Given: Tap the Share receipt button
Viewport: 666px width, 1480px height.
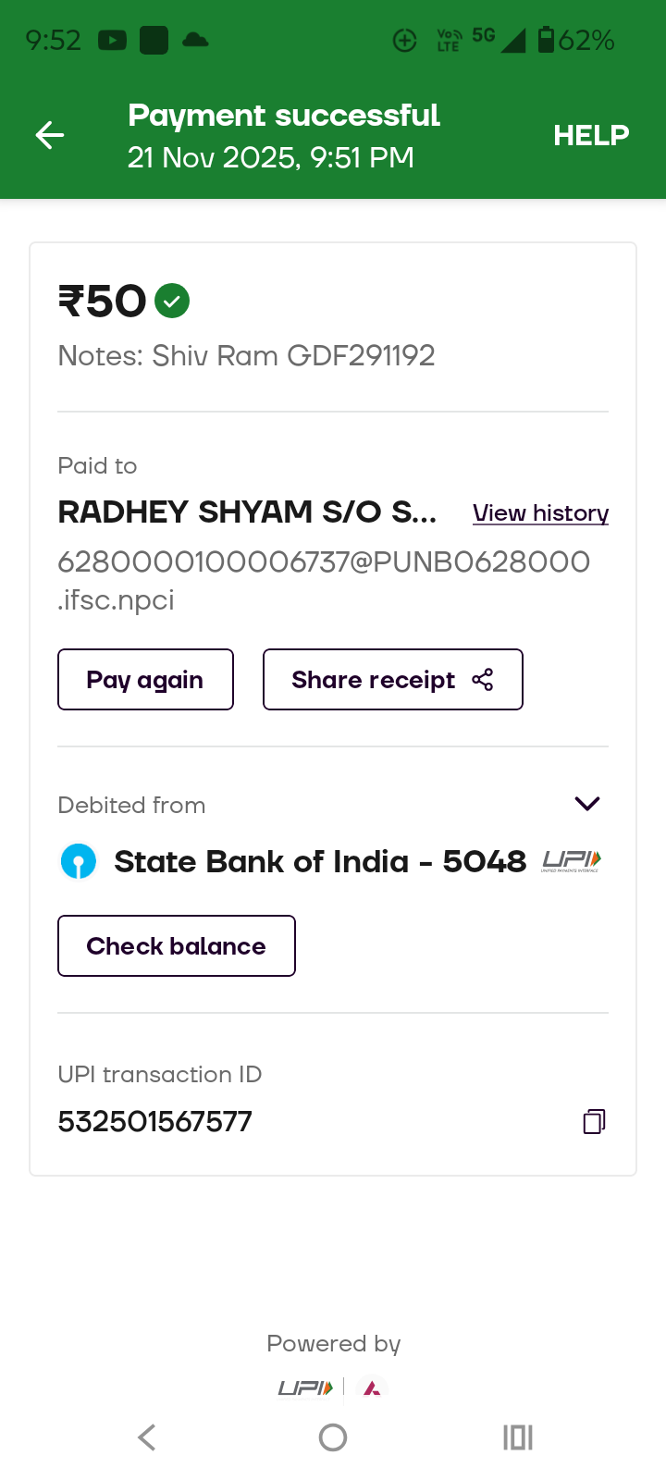Looking at the screenshot, I should (x=392, y=680).
